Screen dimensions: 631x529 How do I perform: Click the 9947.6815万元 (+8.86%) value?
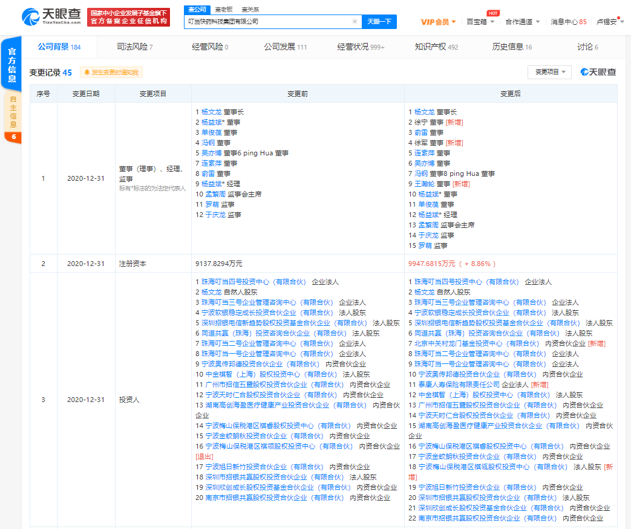click(452, 264)
